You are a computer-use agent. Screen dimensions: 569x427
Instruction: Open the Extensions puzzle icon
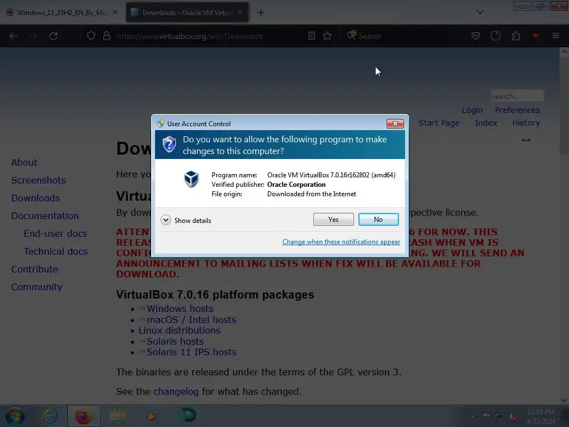[516, 36]
